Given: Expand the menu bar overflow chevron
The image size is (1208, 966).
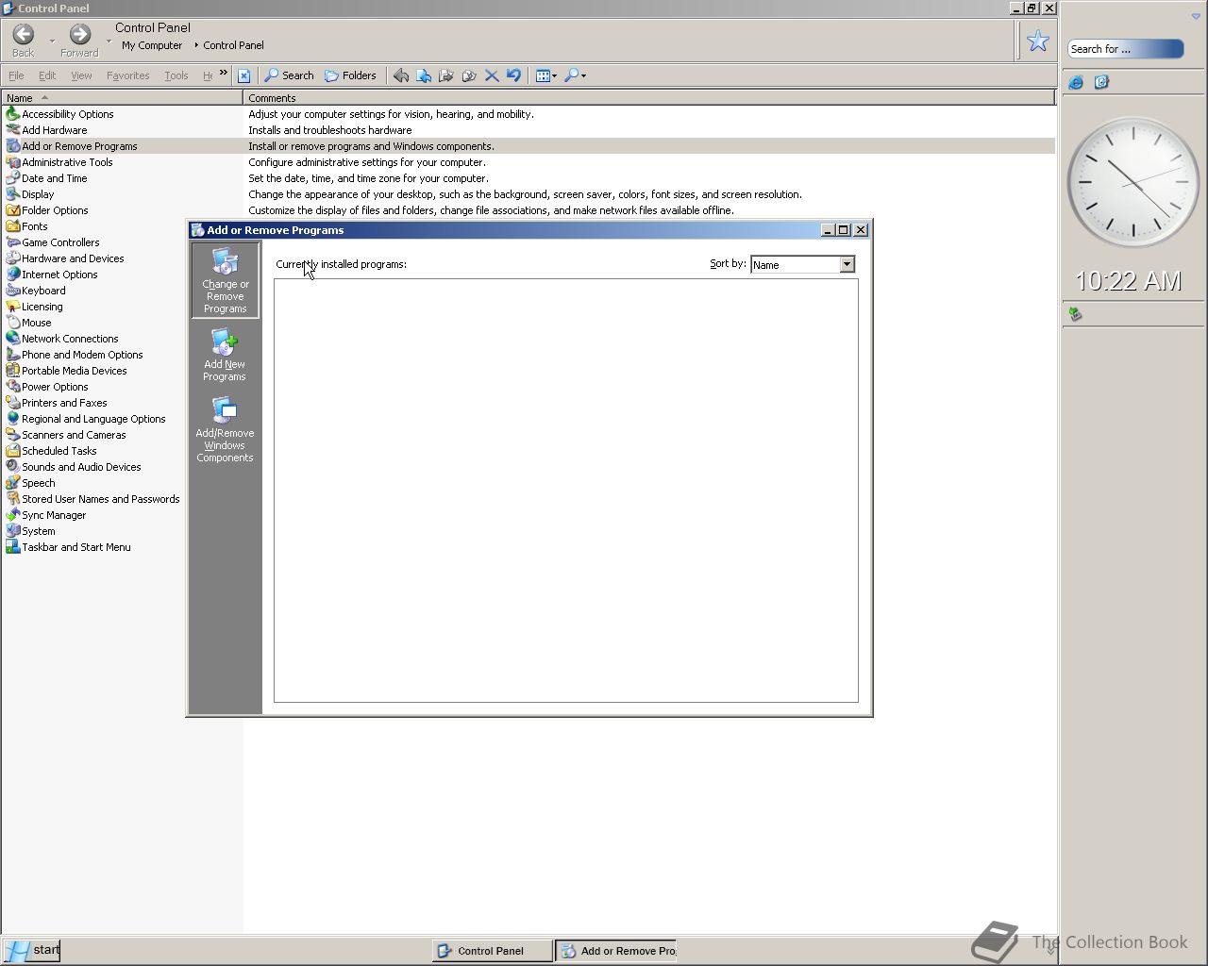Looking at the screenshot, I should coord(224,73).
